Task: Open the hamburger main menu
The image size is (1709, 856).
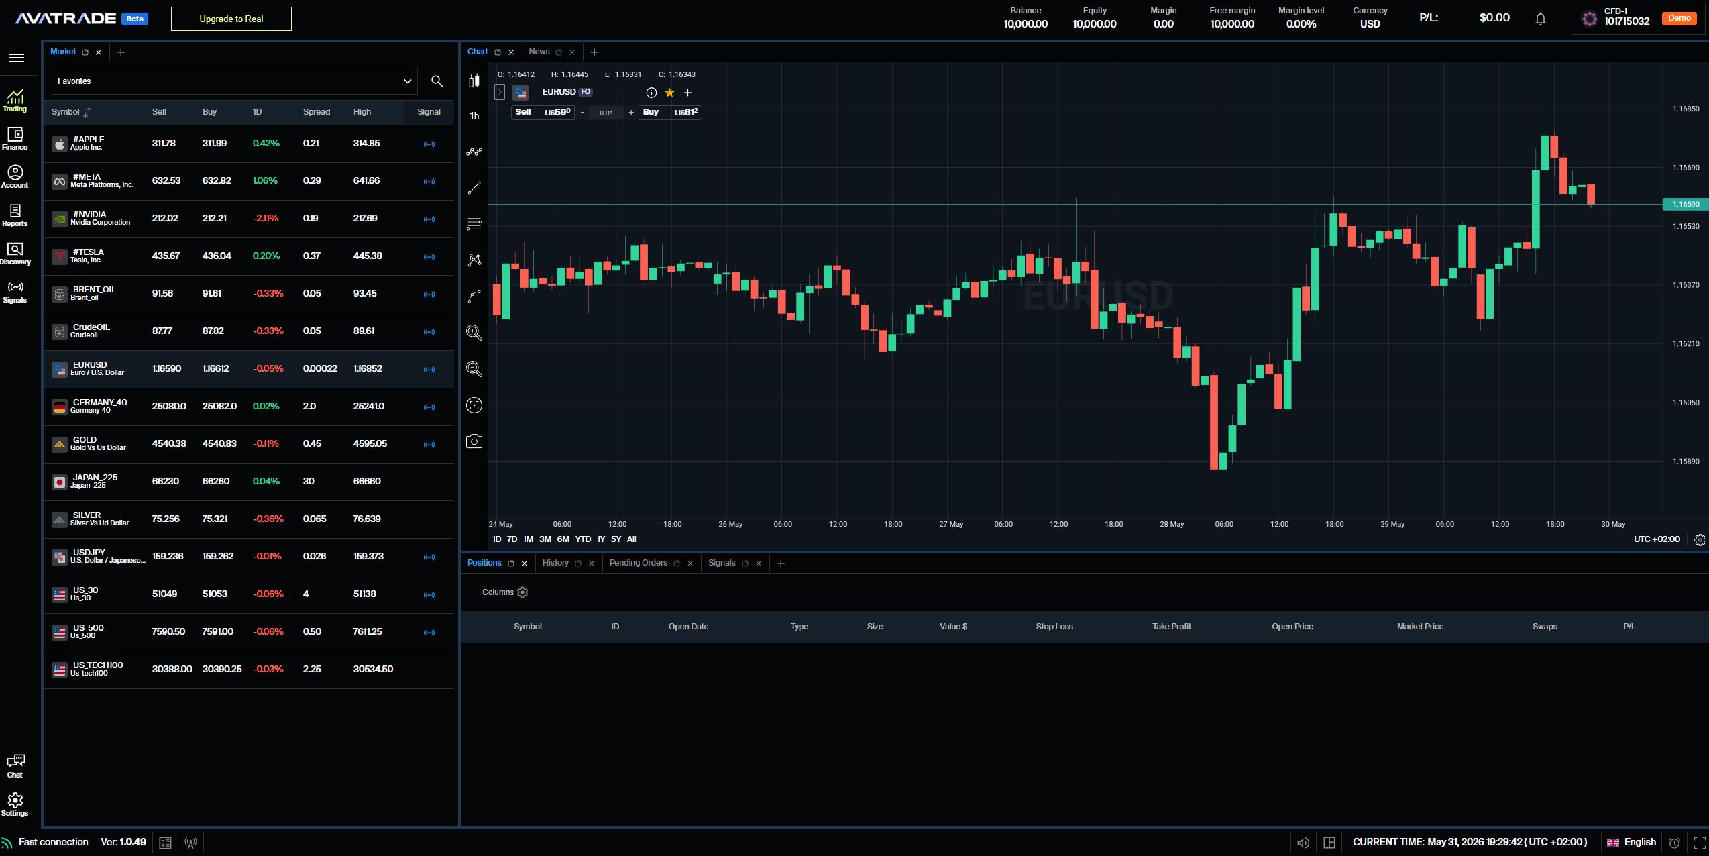Action: (17, 58)
